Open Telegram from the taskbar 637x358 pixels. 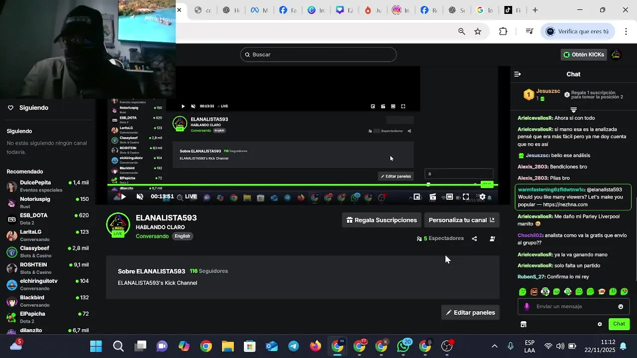click(294, 346)
